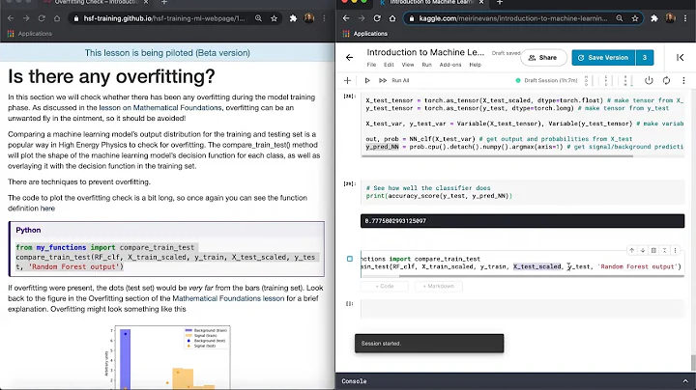Restart session with circular arrows icon
Viewport: 696px width, 390px height.
[666, 81]
